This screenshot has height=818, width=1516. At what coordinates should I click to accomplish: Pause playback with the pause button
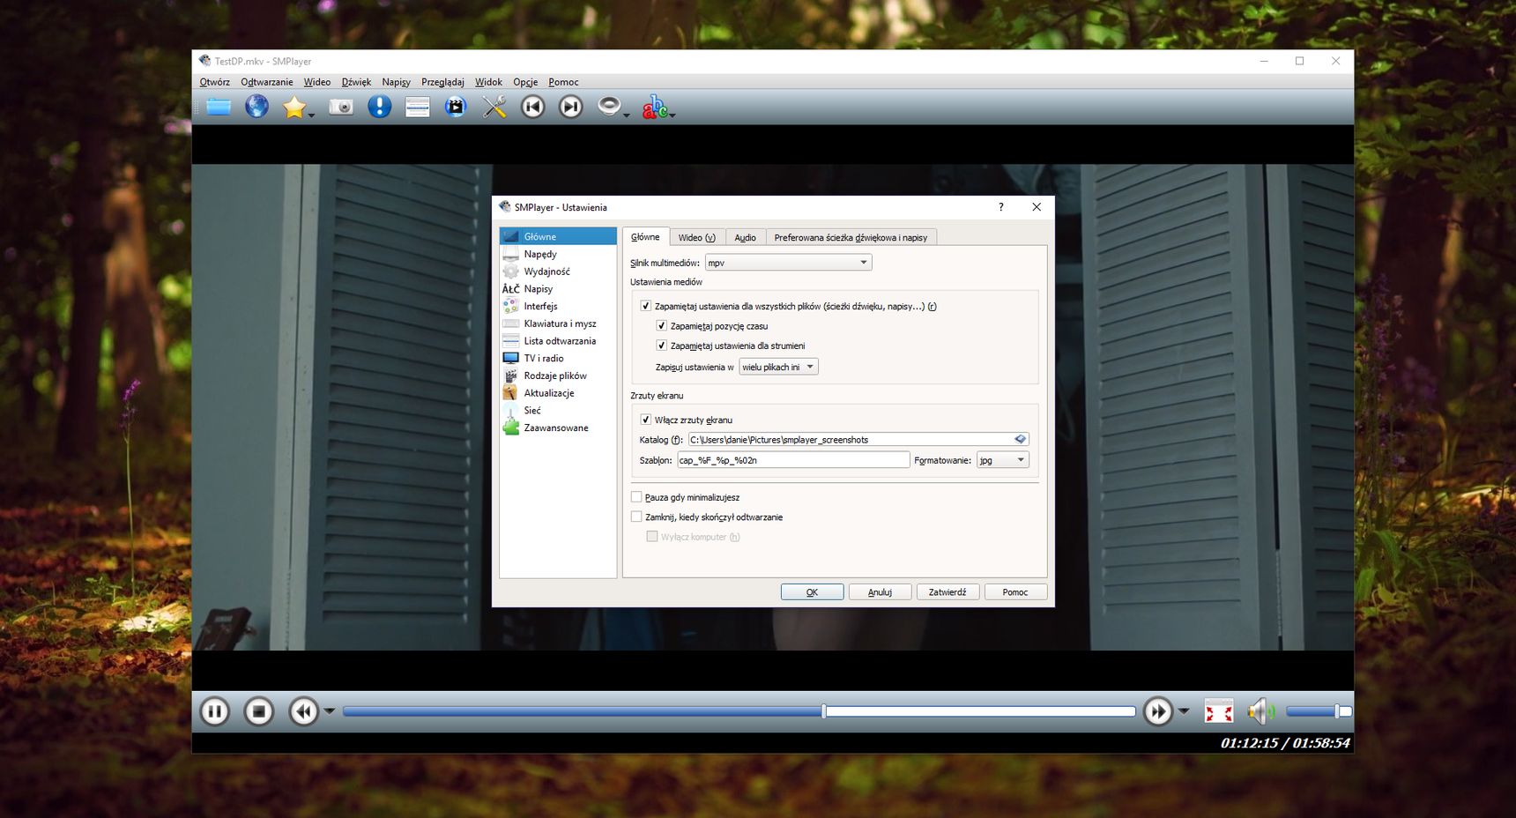coord(214,711)
